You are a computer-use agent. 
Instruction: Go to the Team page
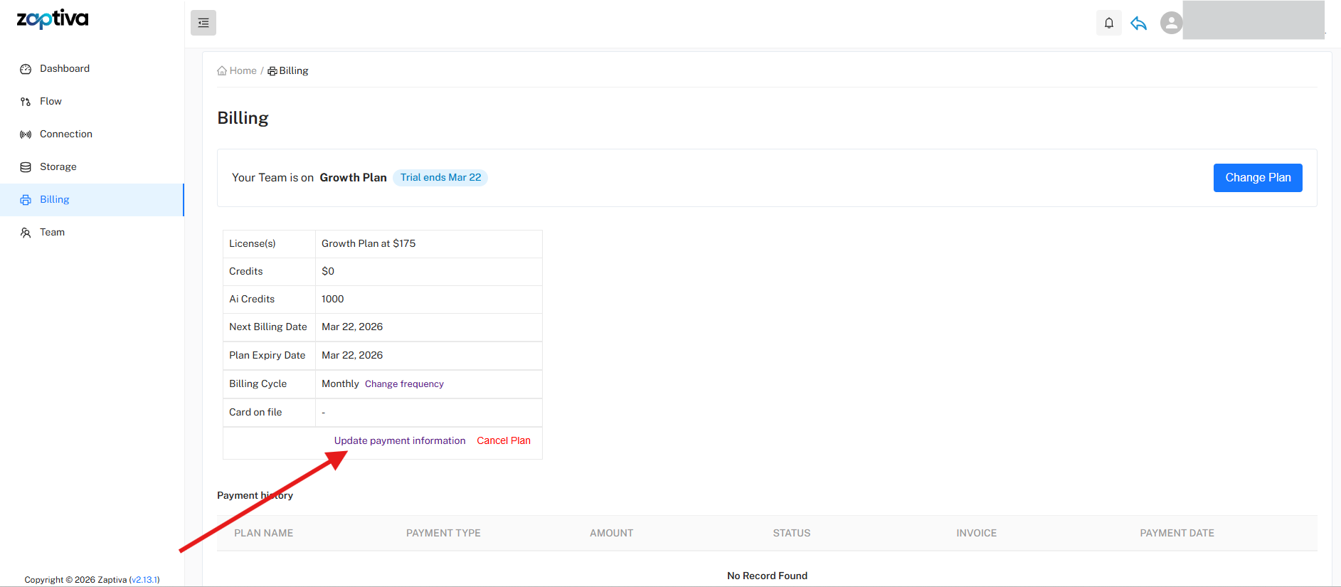52,232
